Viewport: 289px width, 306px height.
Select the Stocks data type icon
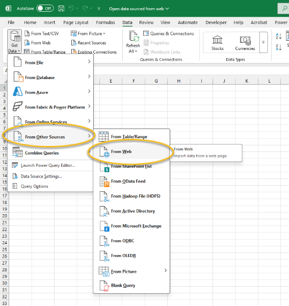(217, 43)
